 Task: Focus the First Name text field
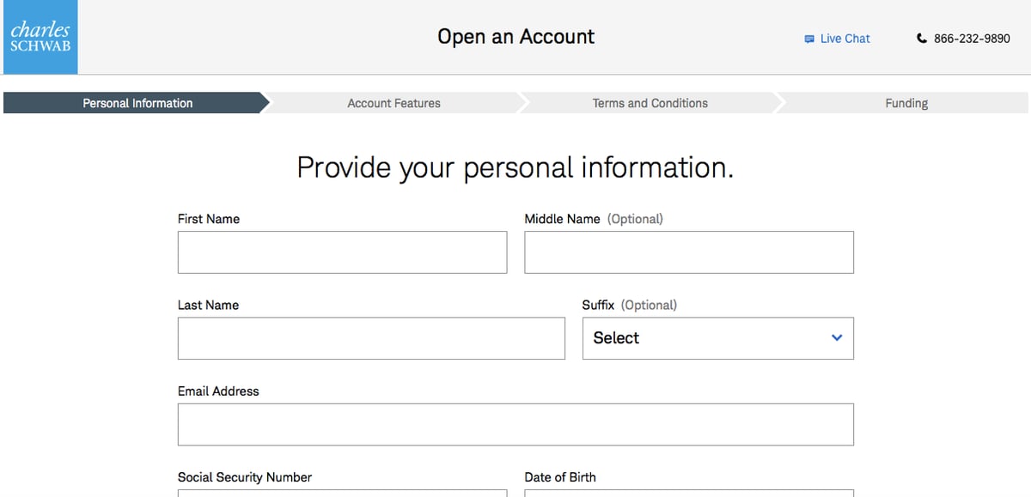click(342, 252)
